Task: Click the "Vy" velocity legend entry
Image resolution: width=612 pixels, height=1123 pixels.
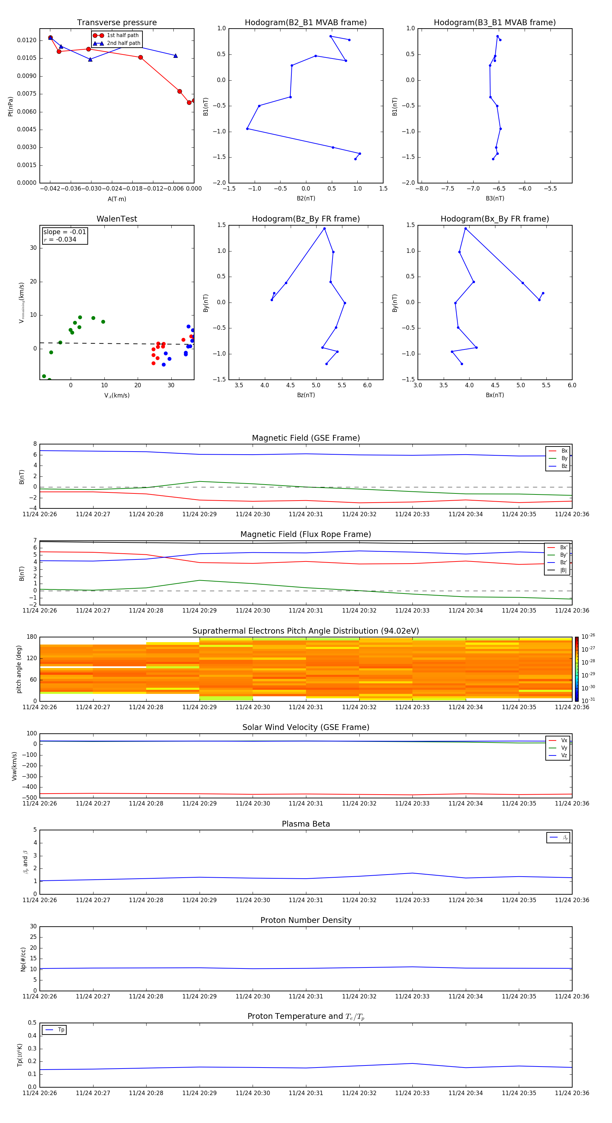Action: (x=558, y=748)
